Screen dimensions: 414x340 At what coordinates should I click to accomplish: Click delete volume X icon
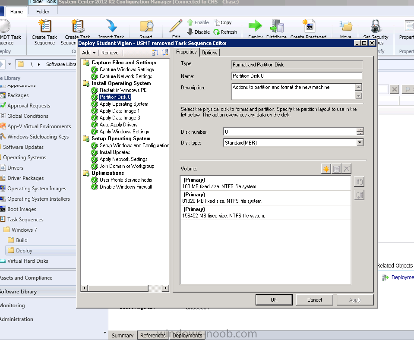346,169
